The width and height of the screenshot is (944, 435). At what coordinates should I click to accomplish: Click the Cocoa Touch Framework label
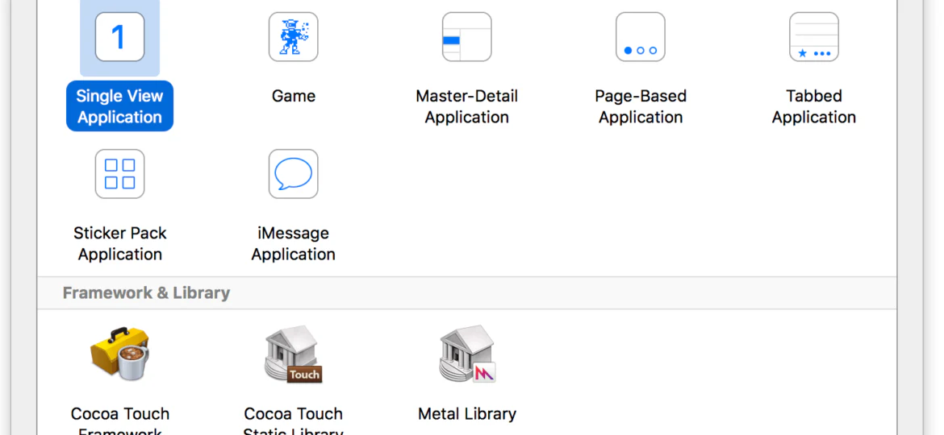pos(119,421)
